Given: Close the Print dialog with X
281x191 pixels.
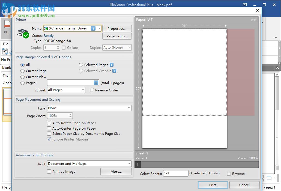Looking at the screenshot, I should 258,10.
